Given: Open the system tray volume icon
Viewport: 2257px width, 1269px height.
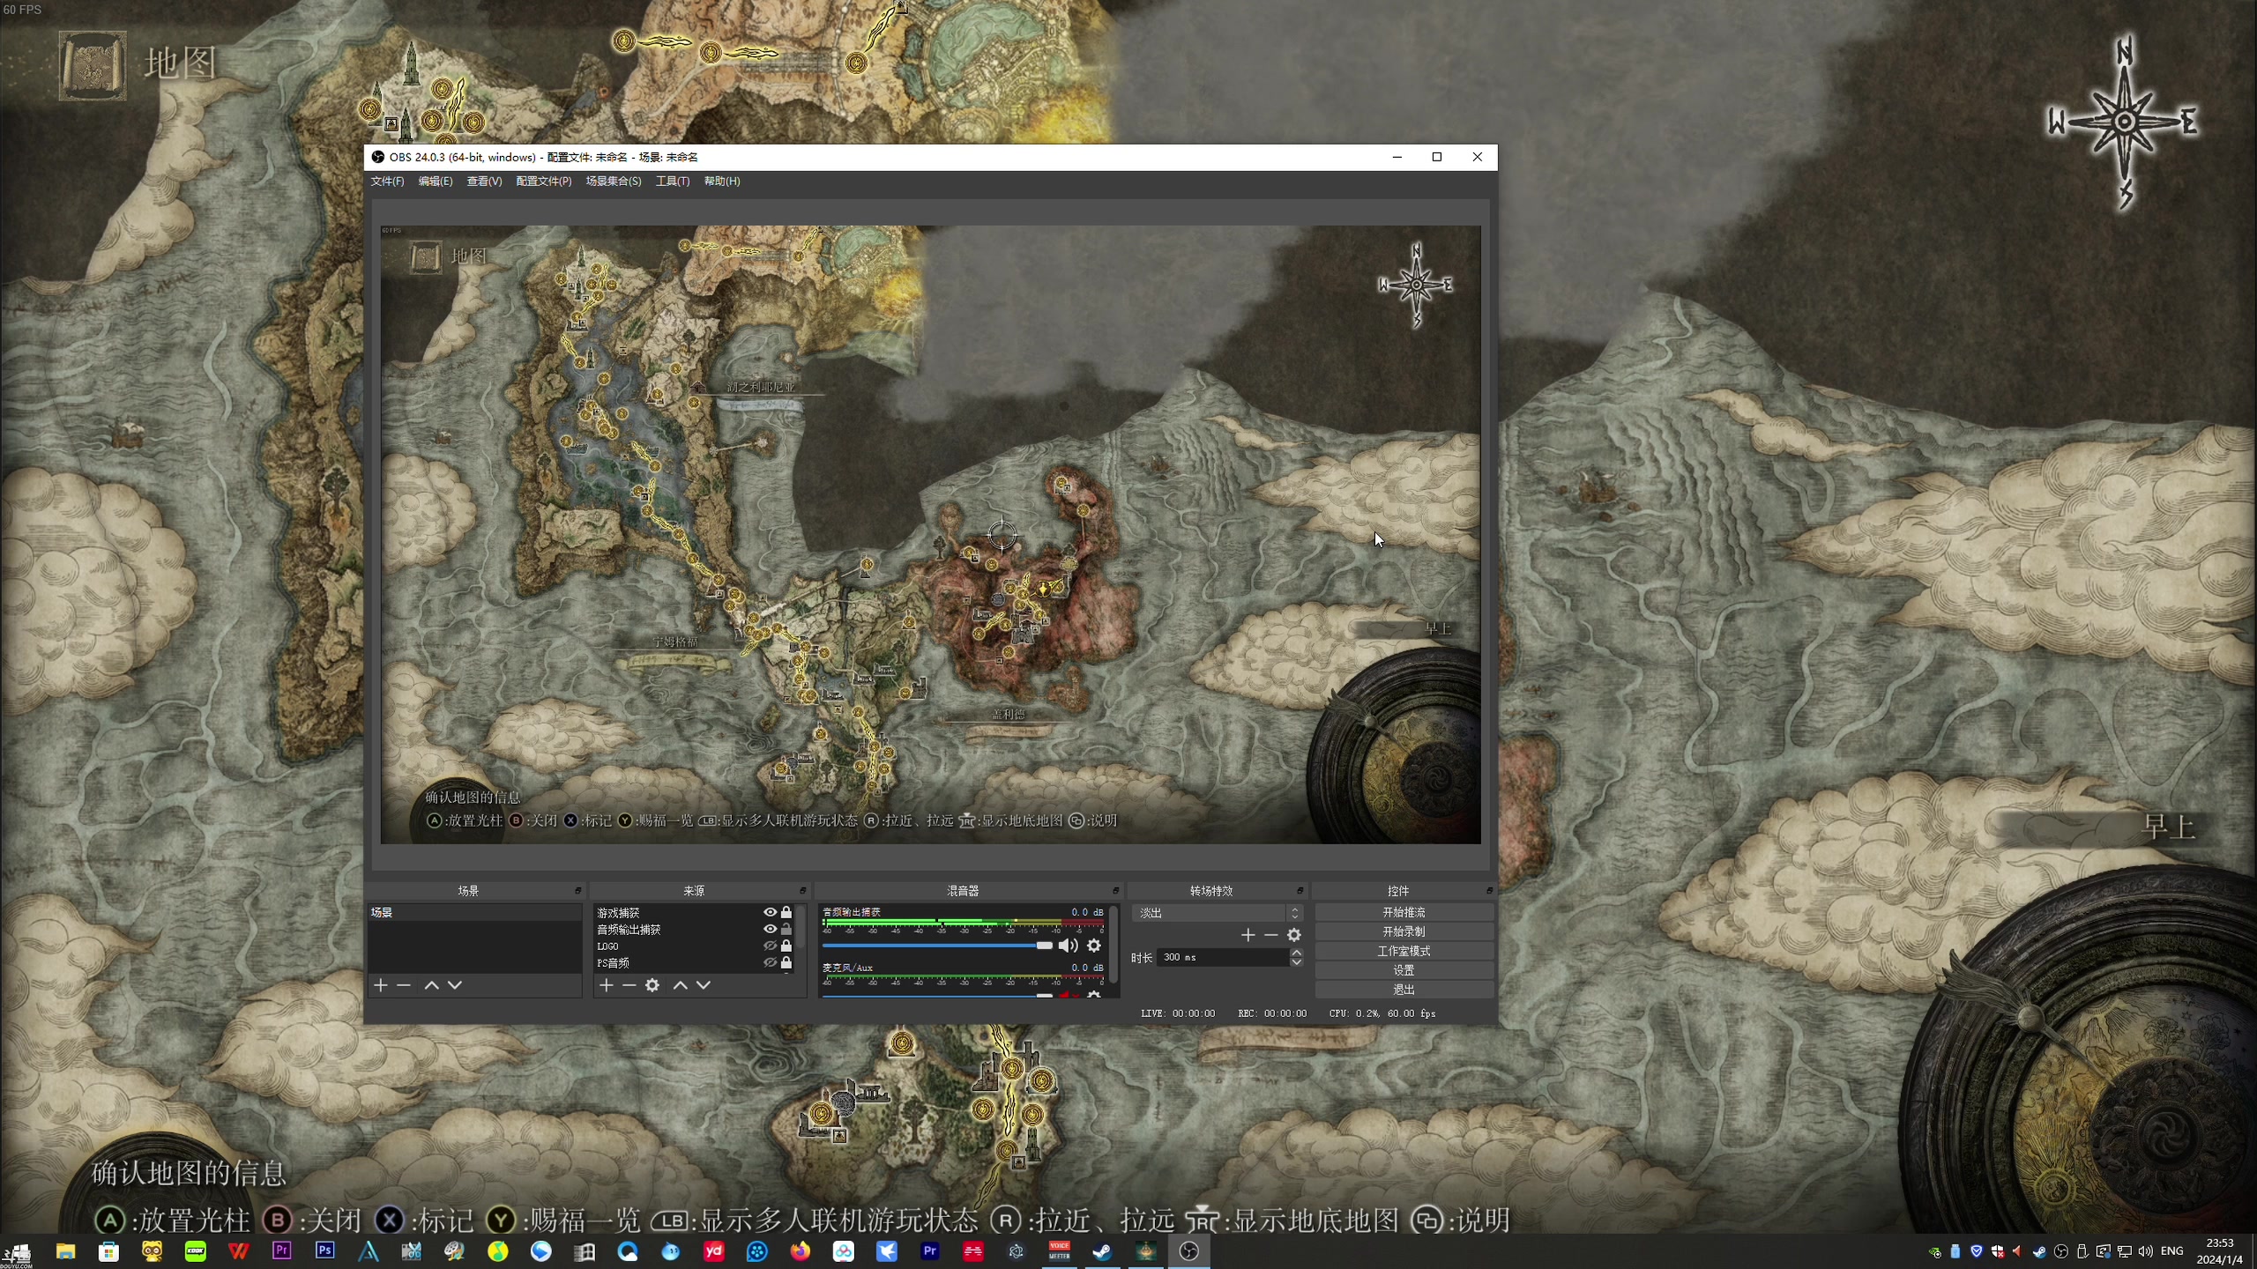Looking at the screenshot, I should click(2146, 1251).
